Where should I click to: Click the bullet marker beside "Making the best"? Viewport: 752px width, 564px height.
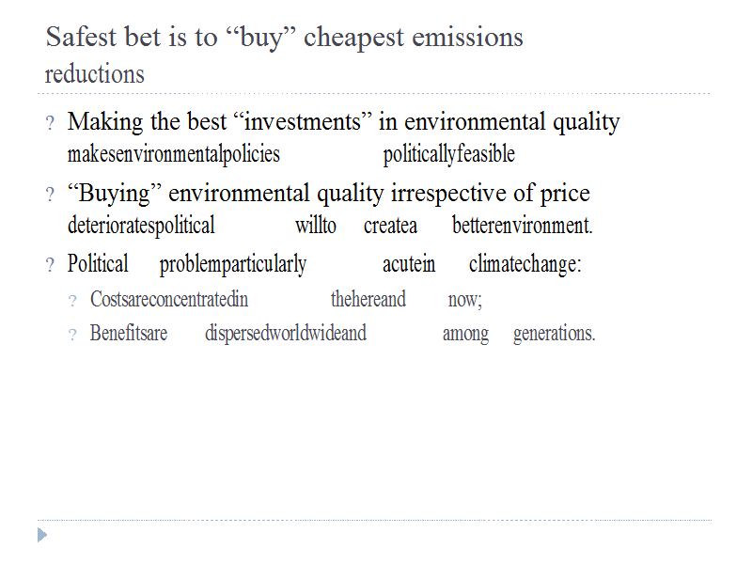pos(50,123)
